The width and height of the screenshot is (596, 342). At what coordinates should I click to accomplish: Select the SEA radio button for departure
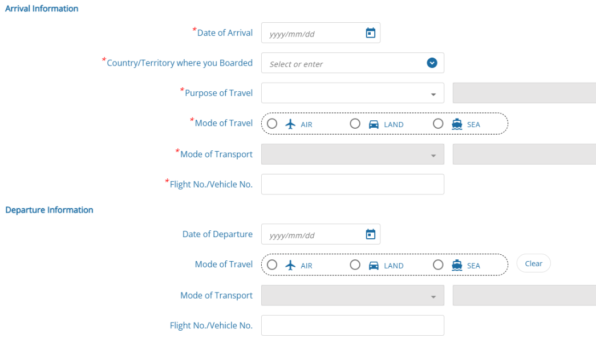(x=438, y=264)
